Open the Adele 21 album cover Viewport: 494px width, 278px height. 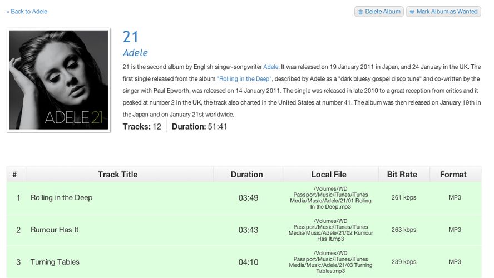coord(58,80)
